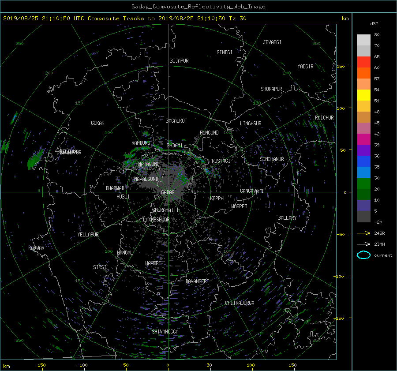Viewport: 397px width, 371px height.
Task: Pick the bright green swatch between 30 and 20
Action: tap(363, 184)
